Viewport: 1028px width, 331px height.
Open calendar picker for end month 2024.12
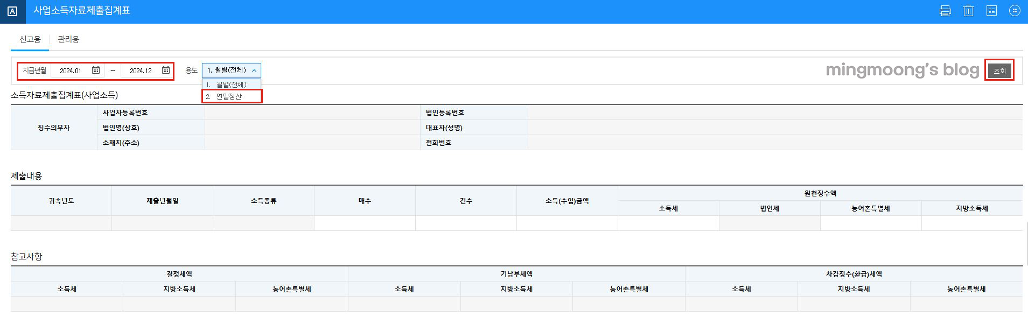pyautogui.click(x=166, y=71)
